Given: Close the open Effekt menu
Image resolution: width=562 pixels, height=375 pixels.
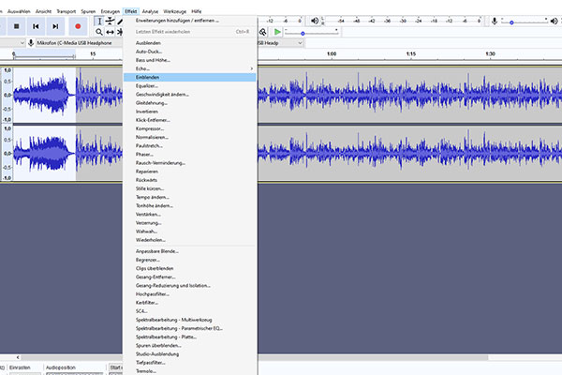Looking at the screenshot, I should (x=131, y=11).
